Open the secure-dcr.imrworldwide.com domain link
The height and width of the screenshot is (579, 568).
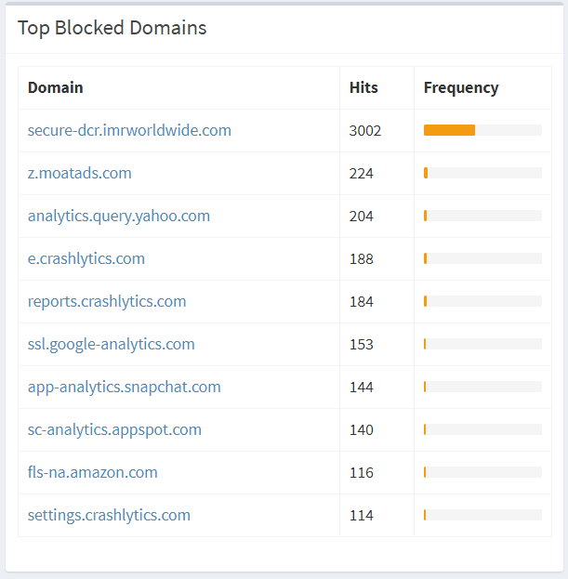click(129, 130)
